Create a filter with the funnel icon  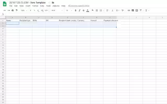(141, 10)
